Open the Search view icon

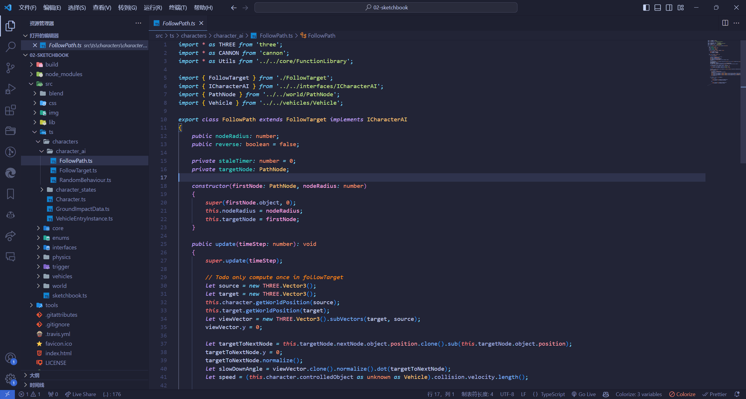(x=10, y=47)
